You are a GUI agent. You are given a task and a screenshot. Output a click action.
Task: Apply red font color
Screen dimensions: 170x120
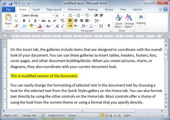40,26
